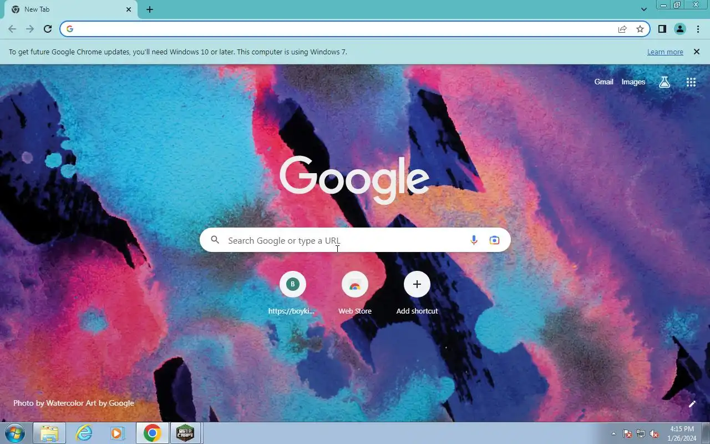
Task: Open Search Labs flask icon
Action: (x=665, y=82)
